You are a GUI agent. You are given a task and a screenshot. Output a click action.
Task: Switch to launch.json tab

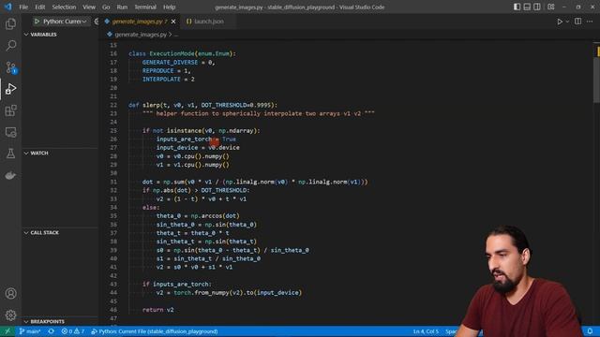coord(209,22)
